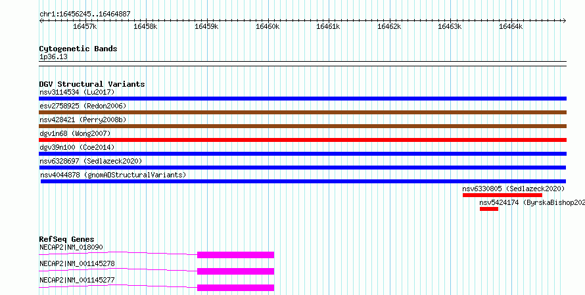The image size is (585, 295).
Task: Click the chr1:16456245..16464887 region label
Action: [85, 14]
